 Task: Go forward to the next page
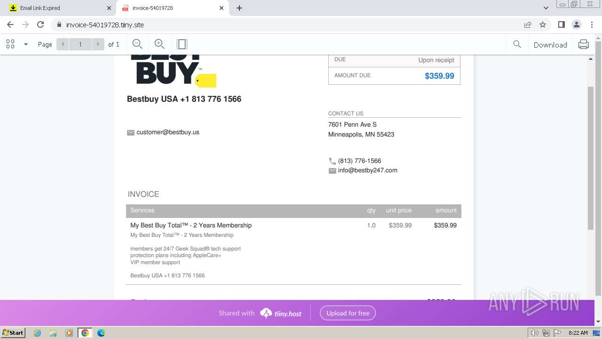[x=25, y=24]
